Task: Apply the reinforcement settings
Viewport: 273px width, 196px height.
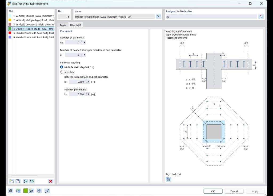Action: coord(255,191)
